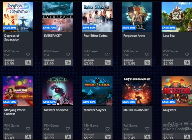Add EVERSPACE to cart

click(x=68, y=62)
